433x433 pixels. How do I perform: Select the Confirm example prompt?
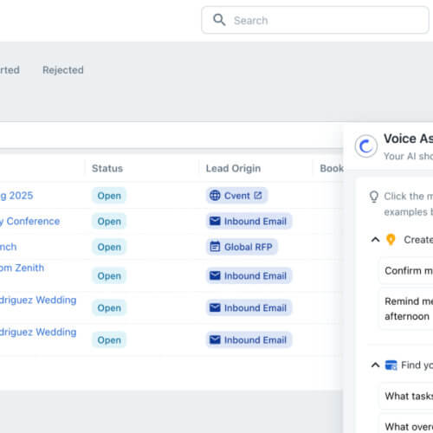406,271
